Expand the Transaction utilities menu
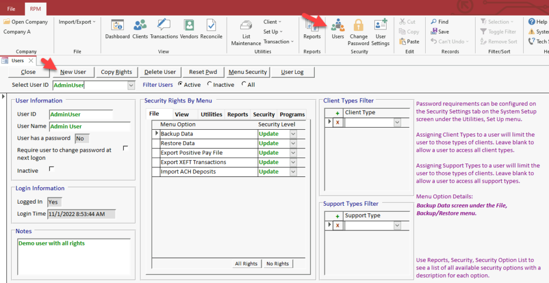The width and height of the screenshot is (549, 283). point(279,41)
